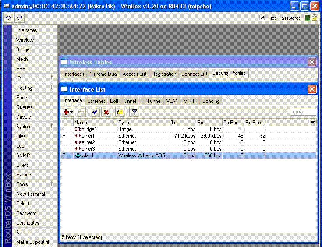Viewport: 322px width, 247px height.
Task: Enable interface with the blue checkmark icon
Action: 95,112
